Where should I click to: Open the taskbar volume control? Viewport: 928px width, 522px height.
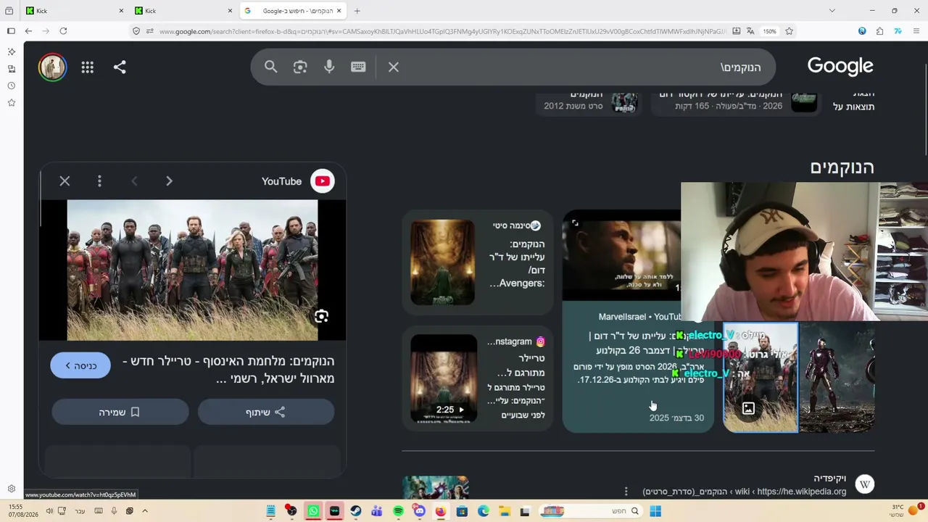pos(49,511)
